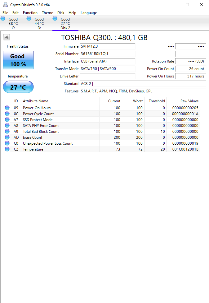209x303 pixels.
Task: Click the disk title TOSHIBA Q300. : 480,1 GB
Action: point(104,38)
